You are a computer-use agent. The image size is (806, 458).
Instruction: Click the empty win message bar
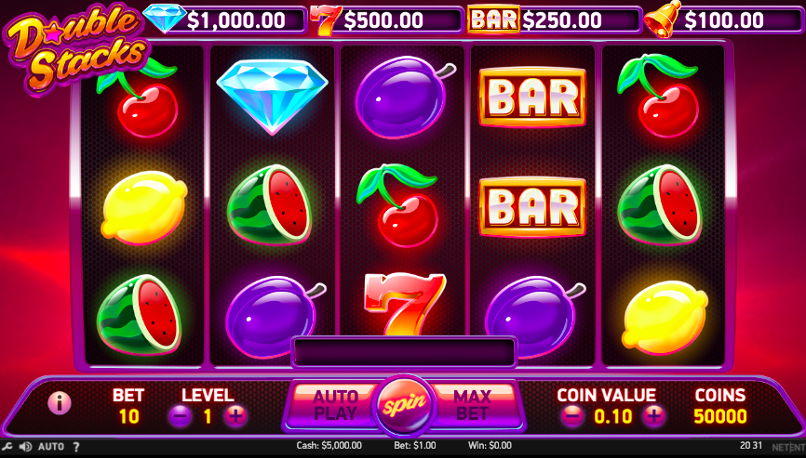[x=404, y=352]
